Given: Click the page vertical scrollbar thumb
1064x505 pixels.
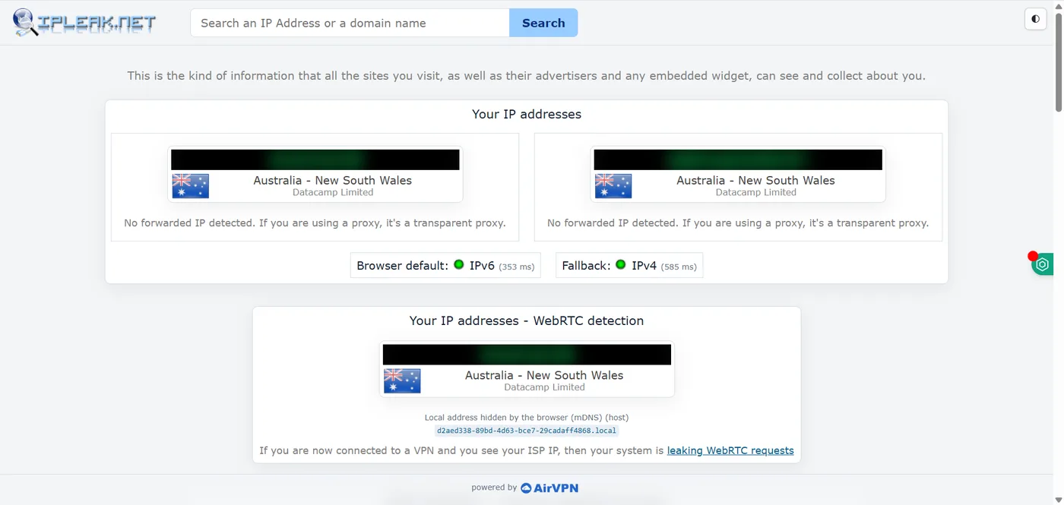Looking at the screenshot, I should (x=1059, y=61).
